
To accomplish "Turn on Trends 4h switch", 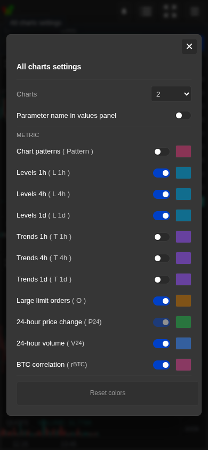I will (162, 258).
